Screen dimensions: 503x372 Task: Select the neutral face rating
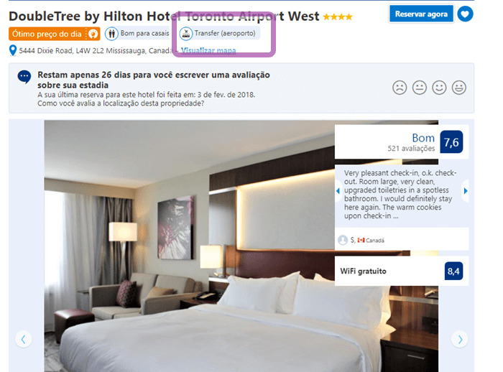(419, 87)
